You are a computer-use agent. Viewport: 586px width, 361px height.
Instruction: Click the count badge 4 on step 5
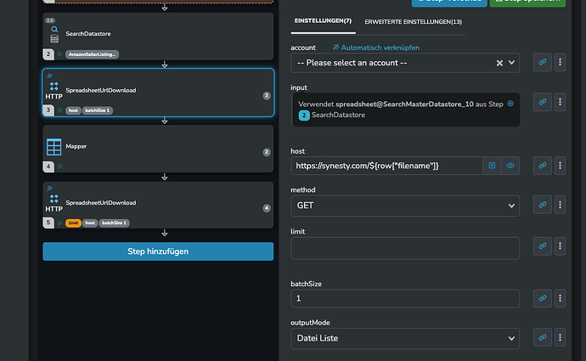(x=267, y=208)
